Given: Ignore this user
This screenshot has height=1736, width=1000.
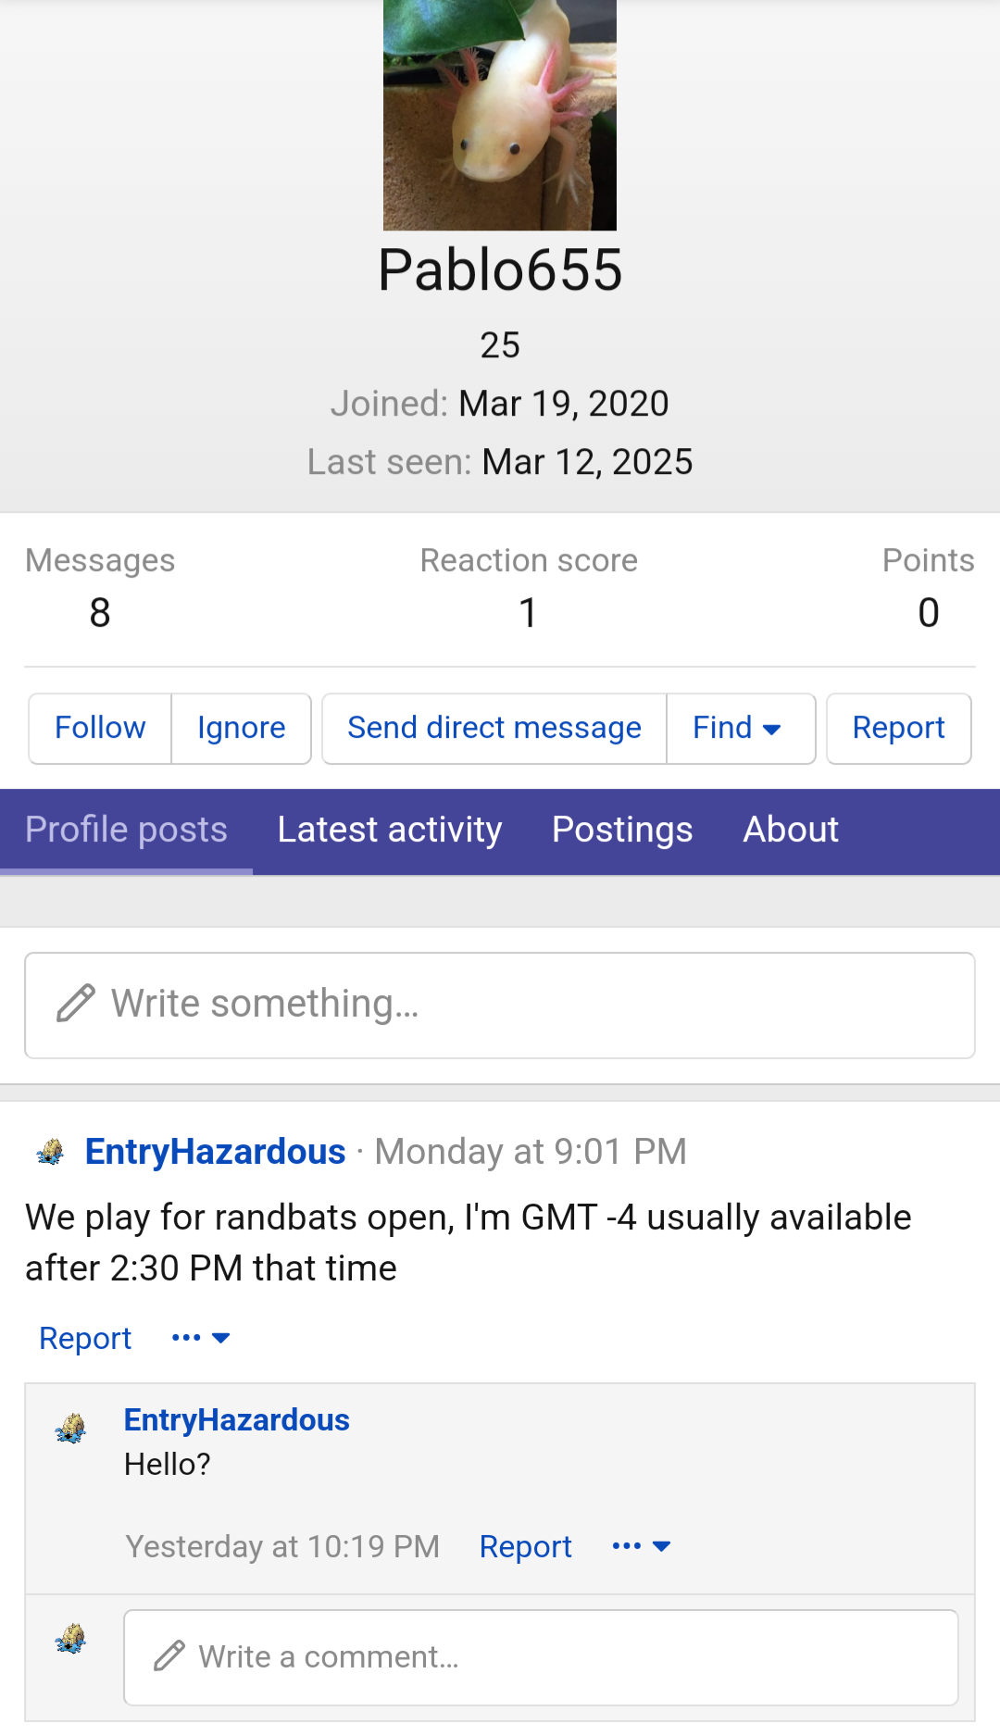Looking at the screenshot, I should point(241,729).
